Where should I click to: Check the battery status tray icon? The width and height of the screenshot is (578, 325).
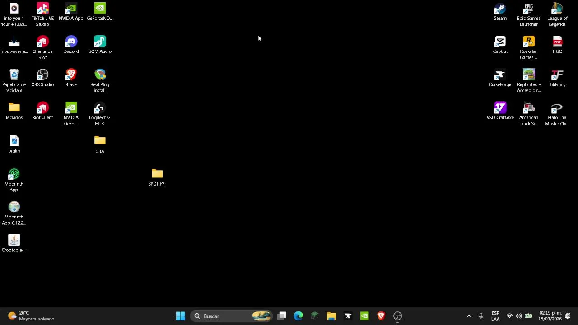point(528,316)
